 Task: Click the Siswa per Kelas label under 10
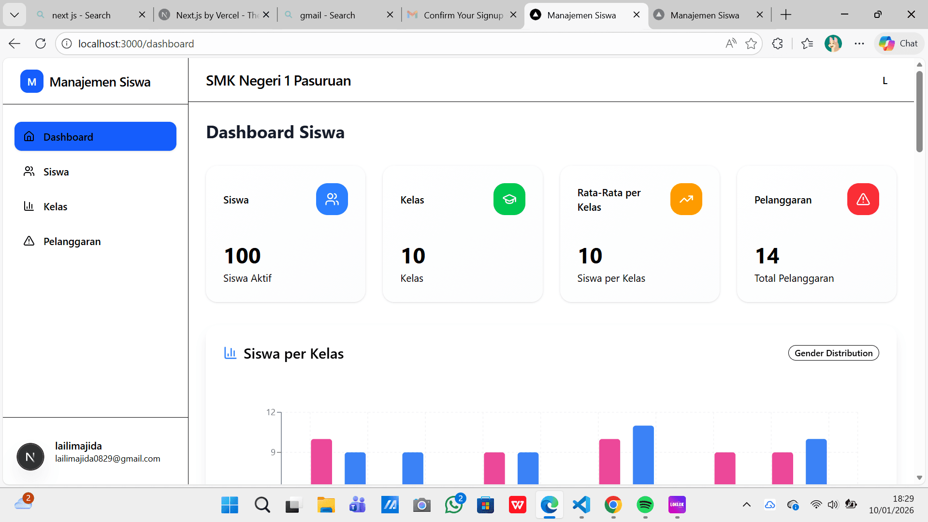[x=611, y=278]
